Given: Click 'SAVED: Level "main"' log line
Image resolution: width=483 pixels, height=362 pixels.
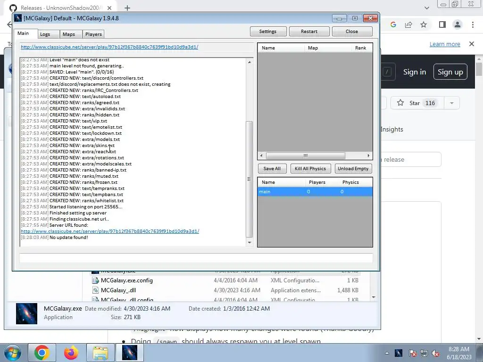Looking at the screenshot, I should [82, 72].
